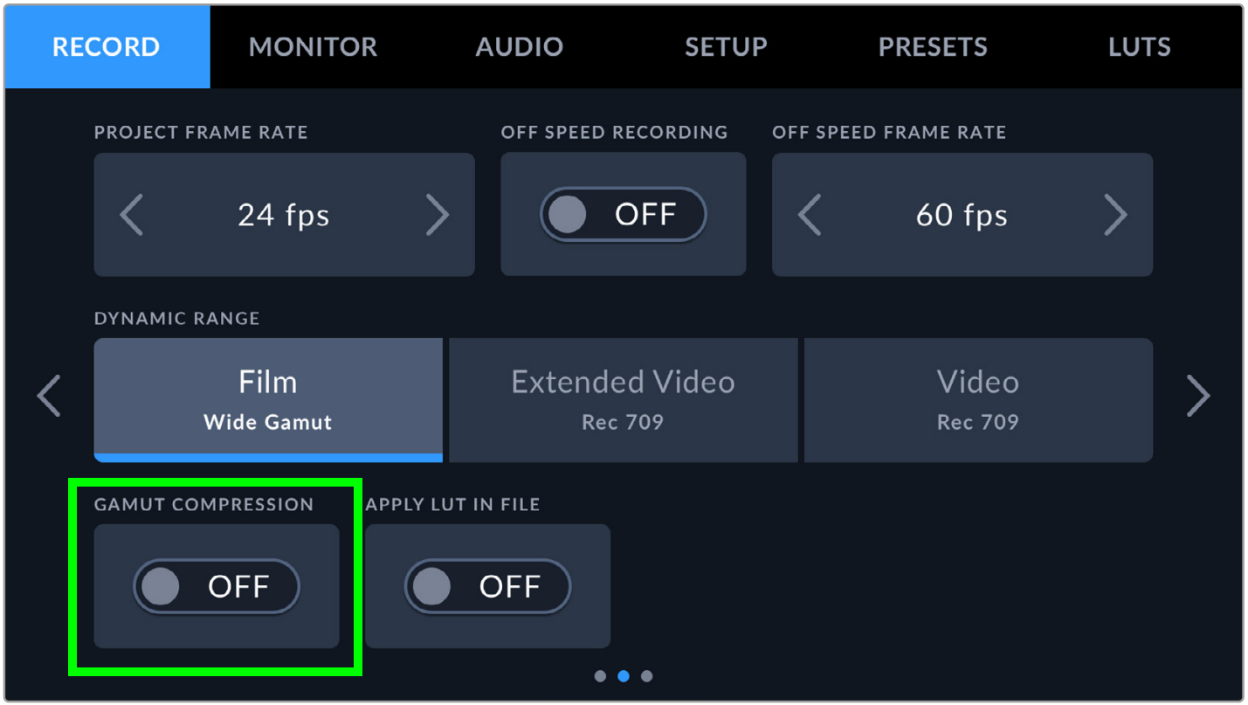Go to next page using right chevron
The width and height of the screenshot is (1248, 705).
point(1198,396)
